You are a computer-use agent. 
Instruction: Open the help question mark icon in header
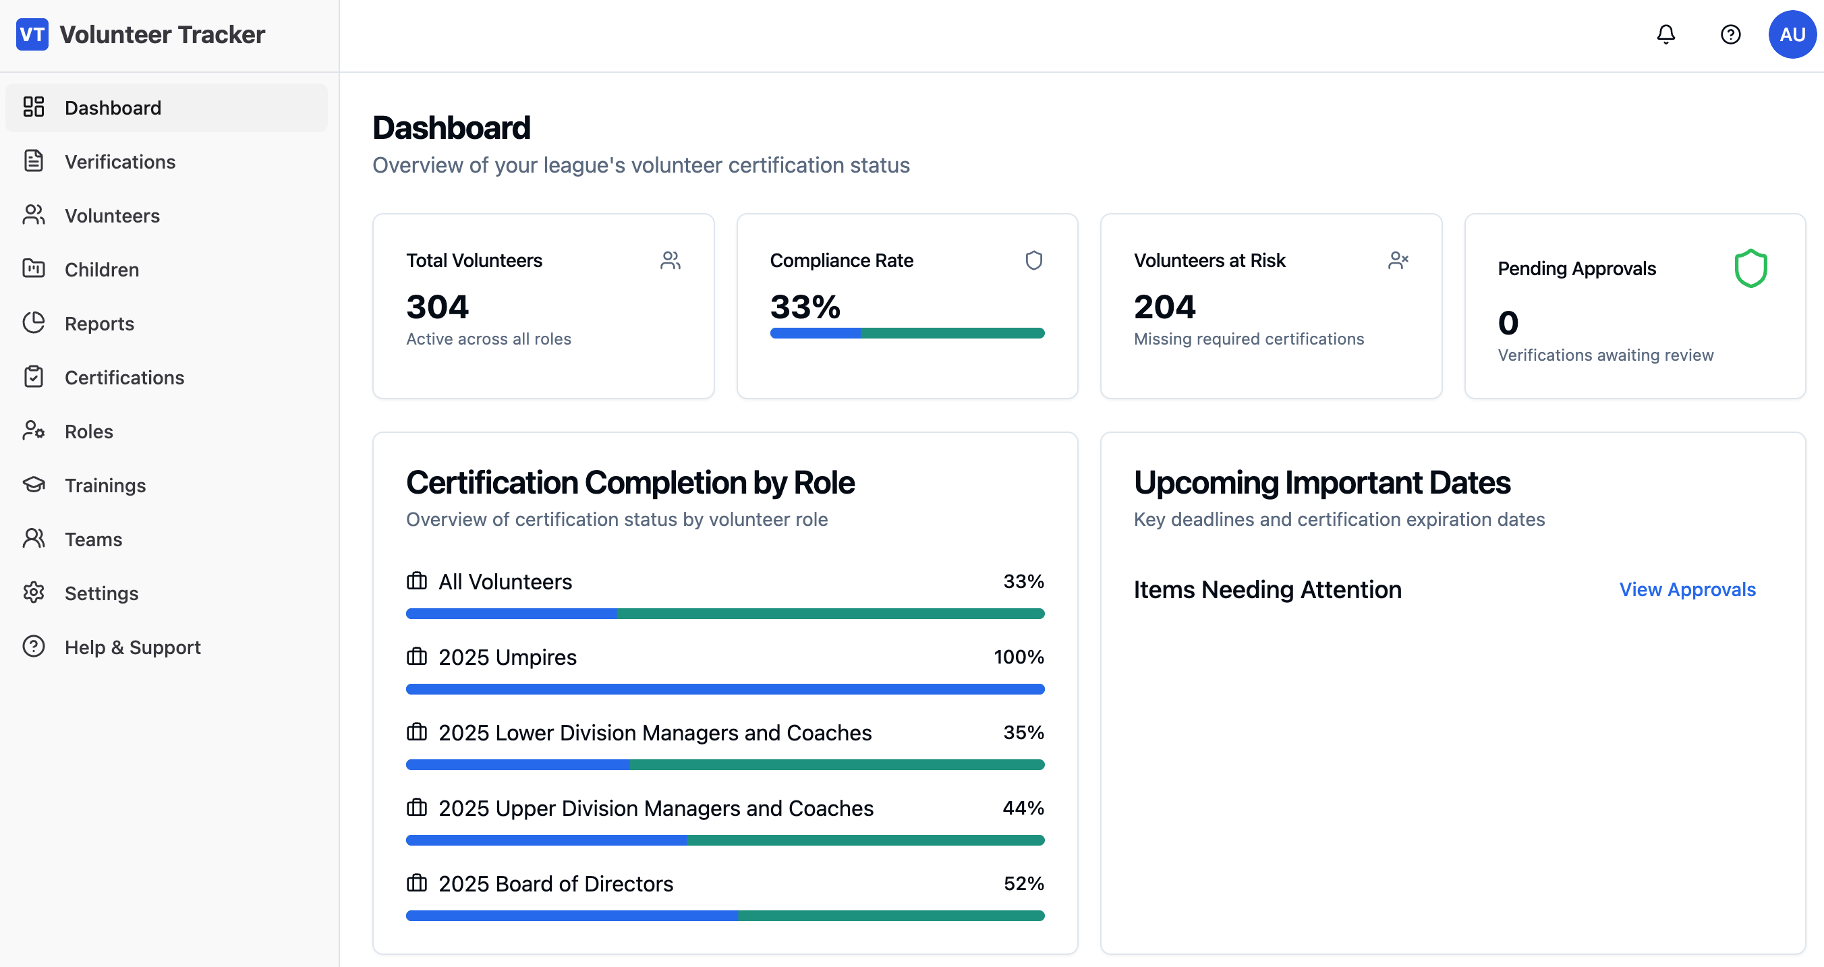click(1730, 34)
